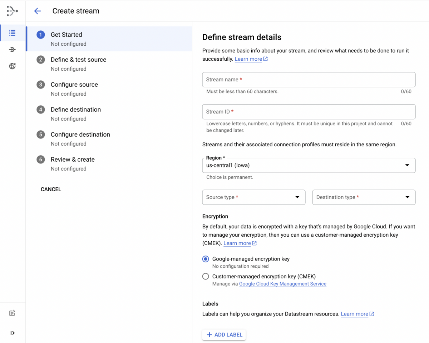Select Customer-managed encryption key (CMEK) option

click(206, 276)
